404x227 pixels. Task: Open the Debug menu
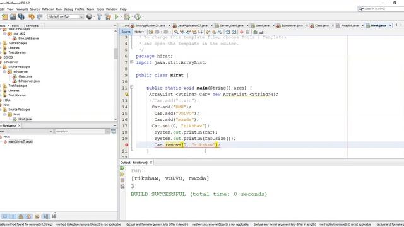(68, 9)
